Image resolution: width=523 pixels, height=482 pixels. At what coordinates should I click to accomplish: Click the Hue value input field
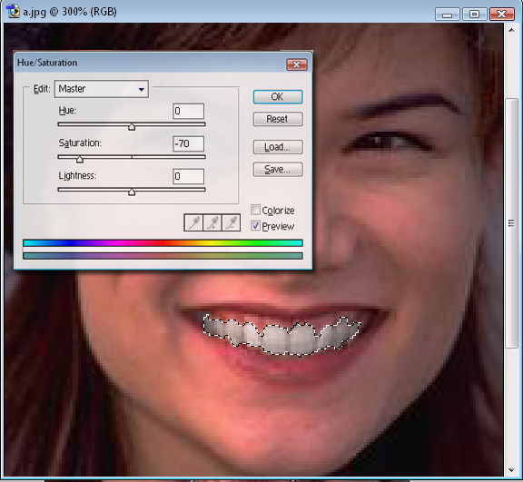pos(189,111)
